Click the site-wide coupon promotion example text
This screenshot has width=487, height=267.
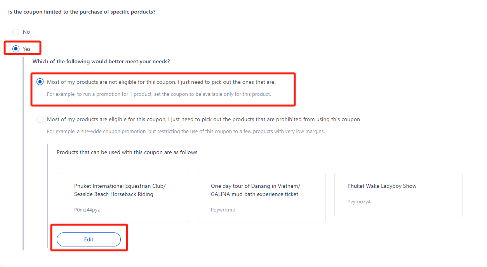pyautogui.click(x=186, y=131)
